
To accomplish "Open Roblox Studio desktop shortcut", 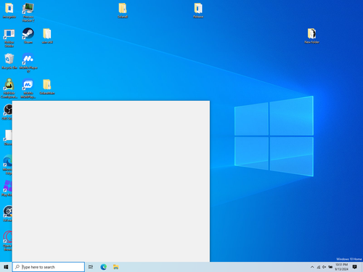I will pyautogui.click(x=9, y=38).
